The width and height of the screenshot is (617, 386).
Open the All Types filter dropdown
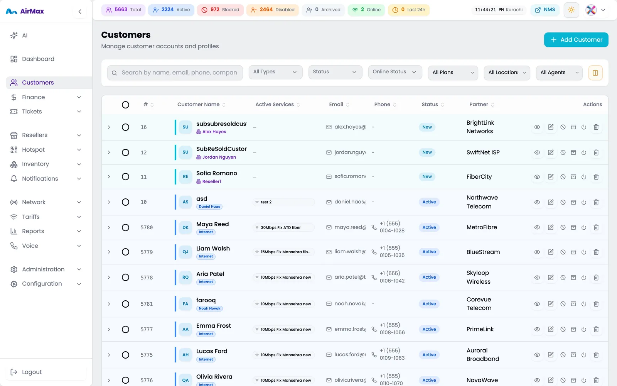pos(275,72)
